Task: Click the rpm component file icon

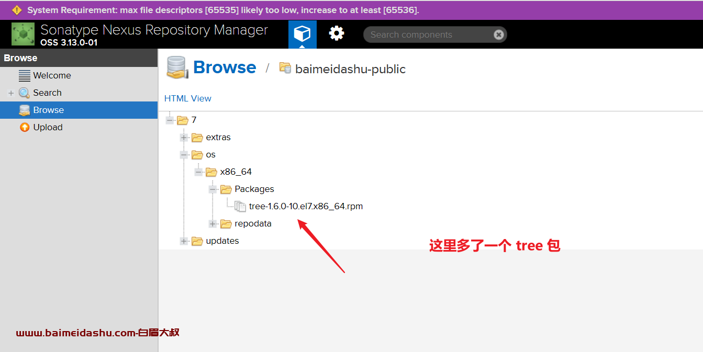Action: pyautogui.click(x=240, y=206)
